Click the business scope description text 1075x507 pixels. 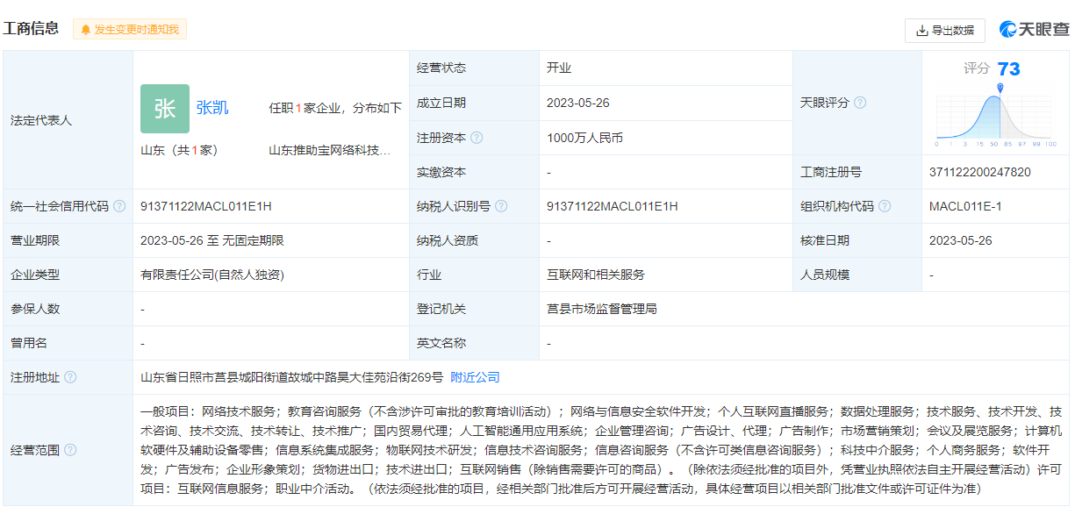pos(601,449)
